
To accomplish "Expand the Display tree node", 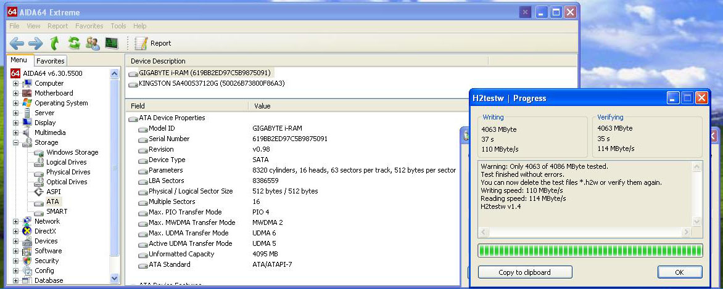I will coord(15,123).
